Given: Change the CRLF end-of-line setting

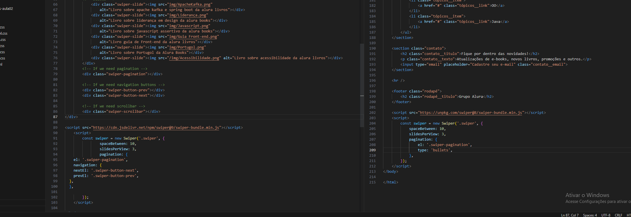Looking at the screenshot, I should pyautogui.click(x=619, y=215).
